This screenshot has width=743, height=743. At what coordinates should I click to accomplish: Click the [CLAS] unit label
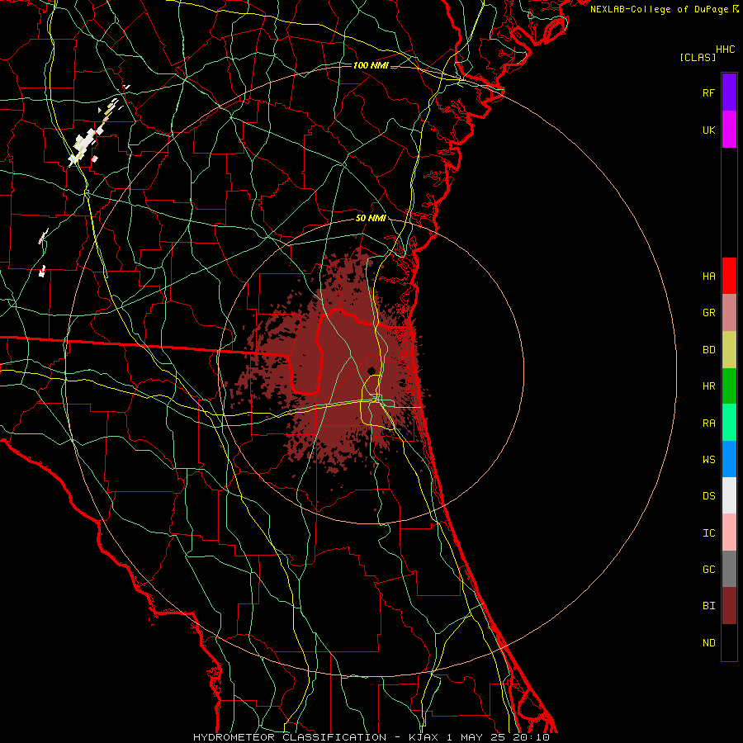pyautogui.click(x=698, y=57)
